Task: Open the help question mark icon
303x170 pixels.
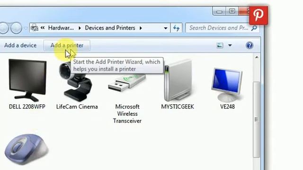Action: point(250,45)
